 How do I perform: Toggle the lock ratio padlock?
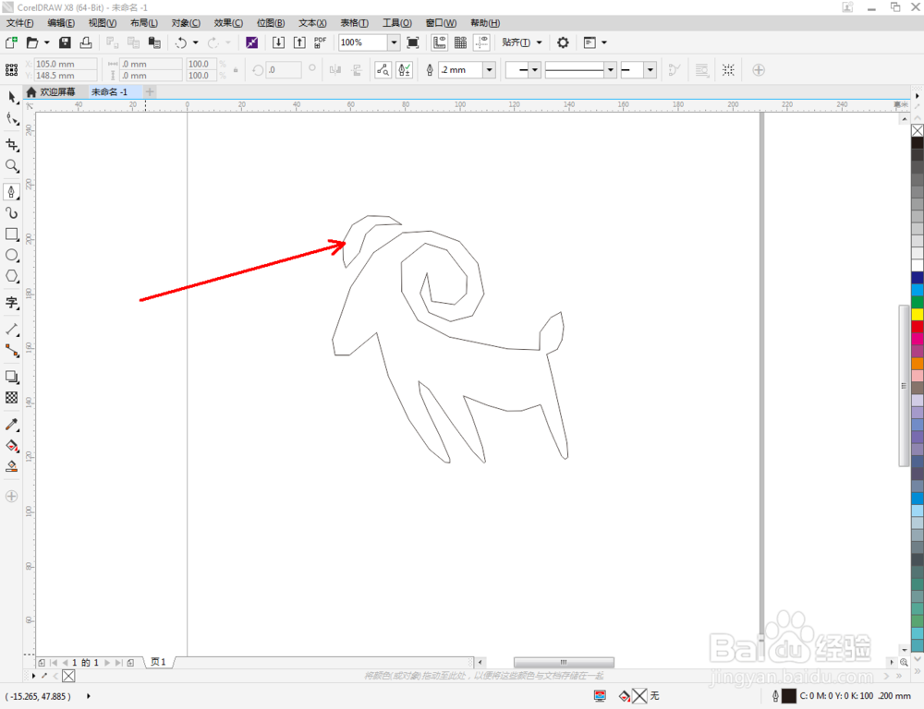tap(236, 70)
